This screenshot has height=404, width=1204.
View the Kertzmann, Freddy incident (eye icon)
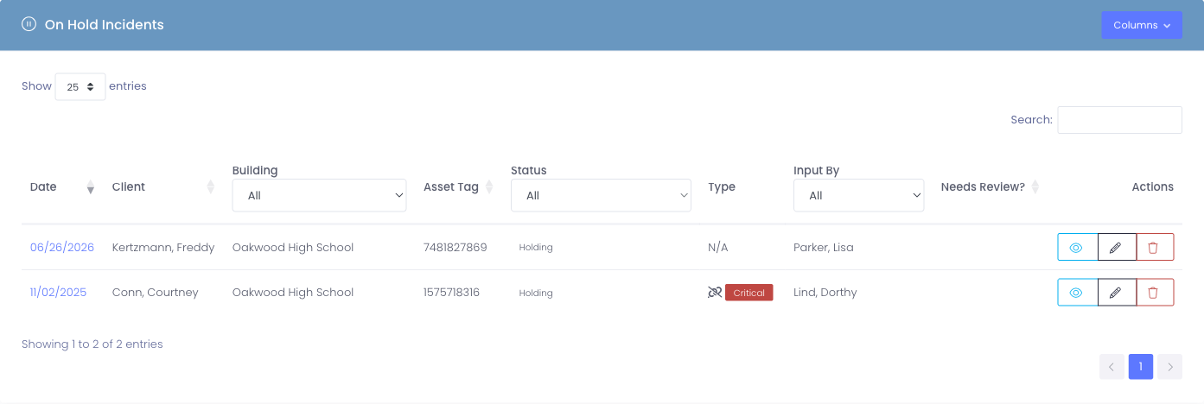(x=1077, y=248)
